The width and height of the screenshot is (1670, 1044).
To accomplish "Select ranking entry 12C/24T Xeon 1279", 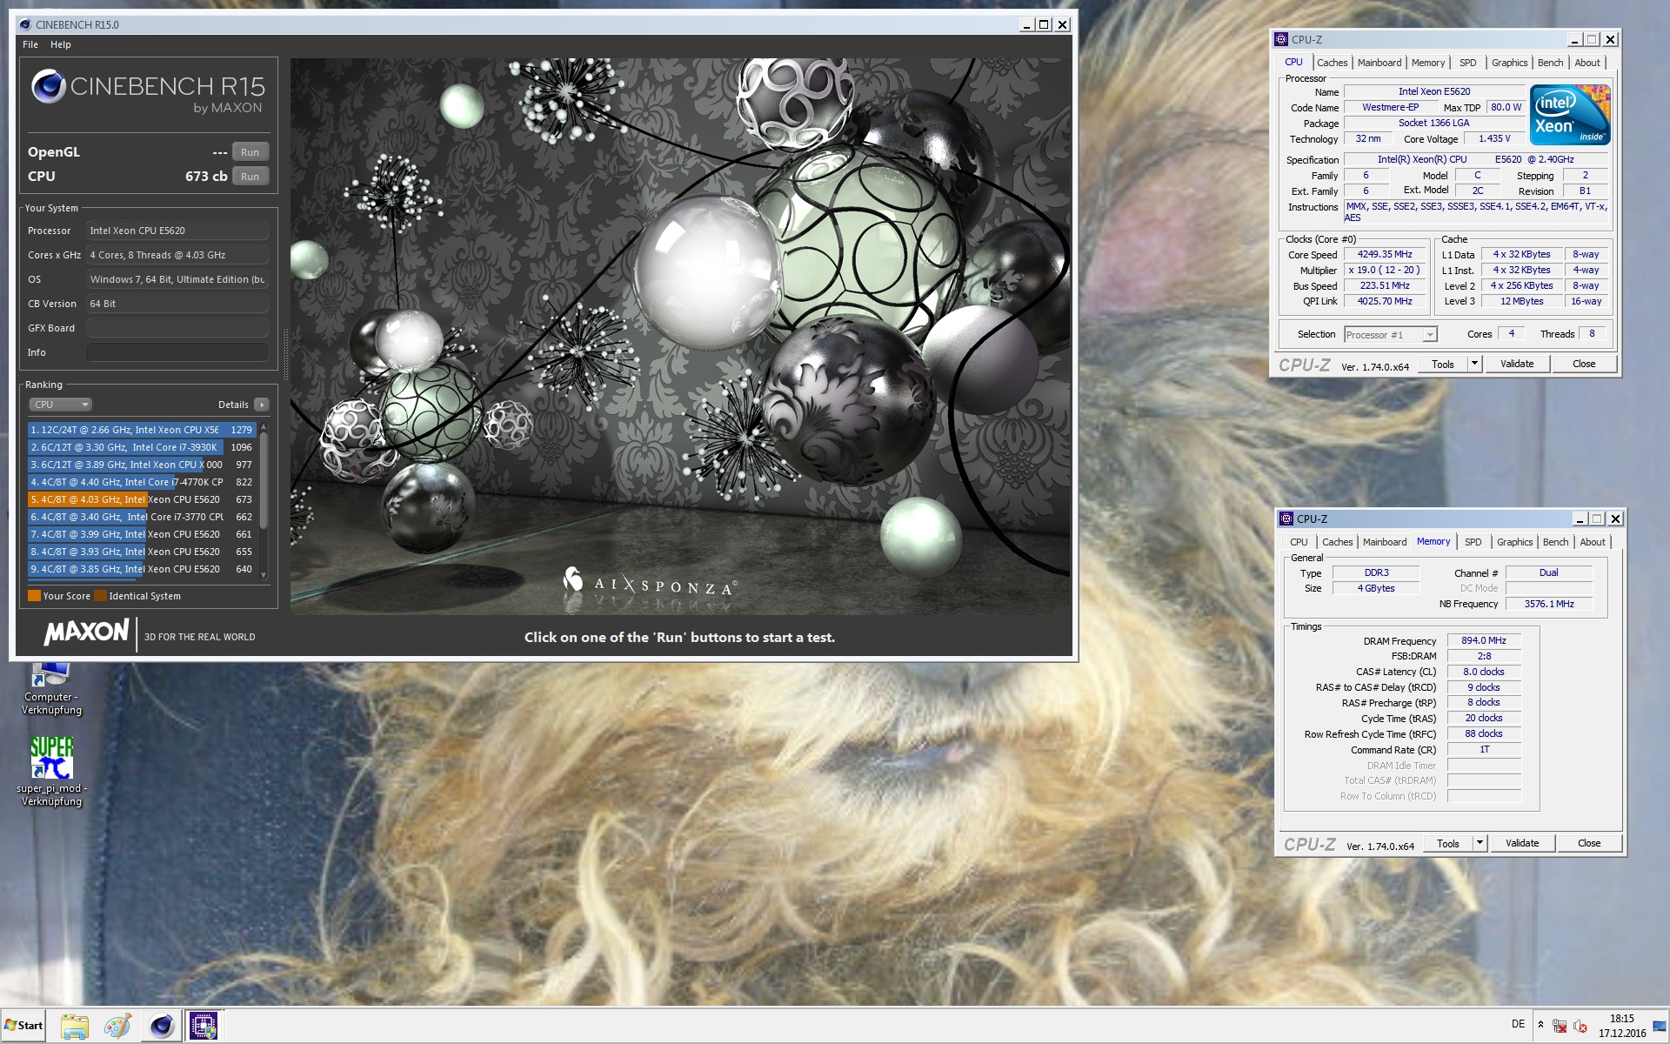I will point(142,430).
